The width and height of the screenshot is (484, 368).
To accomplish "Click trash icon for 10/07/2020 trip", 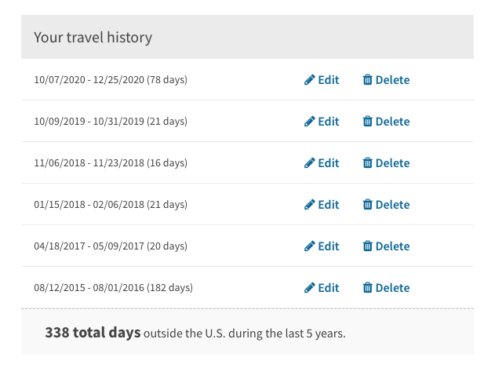I will [x=367, y=80].
